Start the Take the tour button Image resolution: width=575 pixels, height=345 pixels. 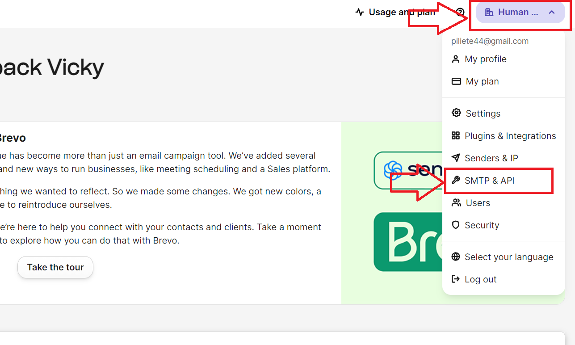click(x=55, y=267)
